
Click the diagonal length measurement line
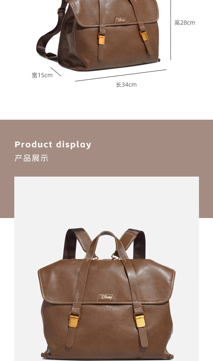(x=121, y=75)
